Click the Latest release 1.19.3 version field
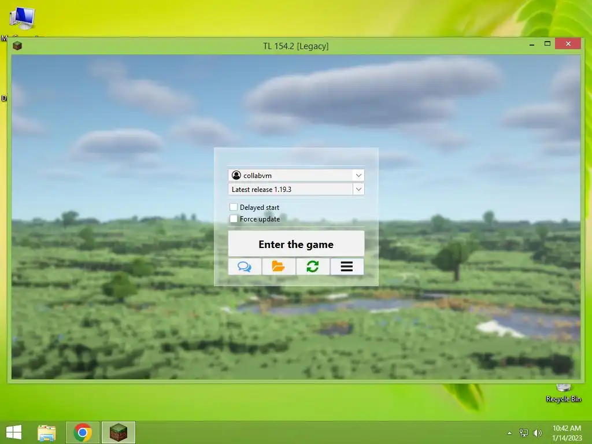Viewport: 592px width, 444px height. pyautogui.click(x=296, y=189)
